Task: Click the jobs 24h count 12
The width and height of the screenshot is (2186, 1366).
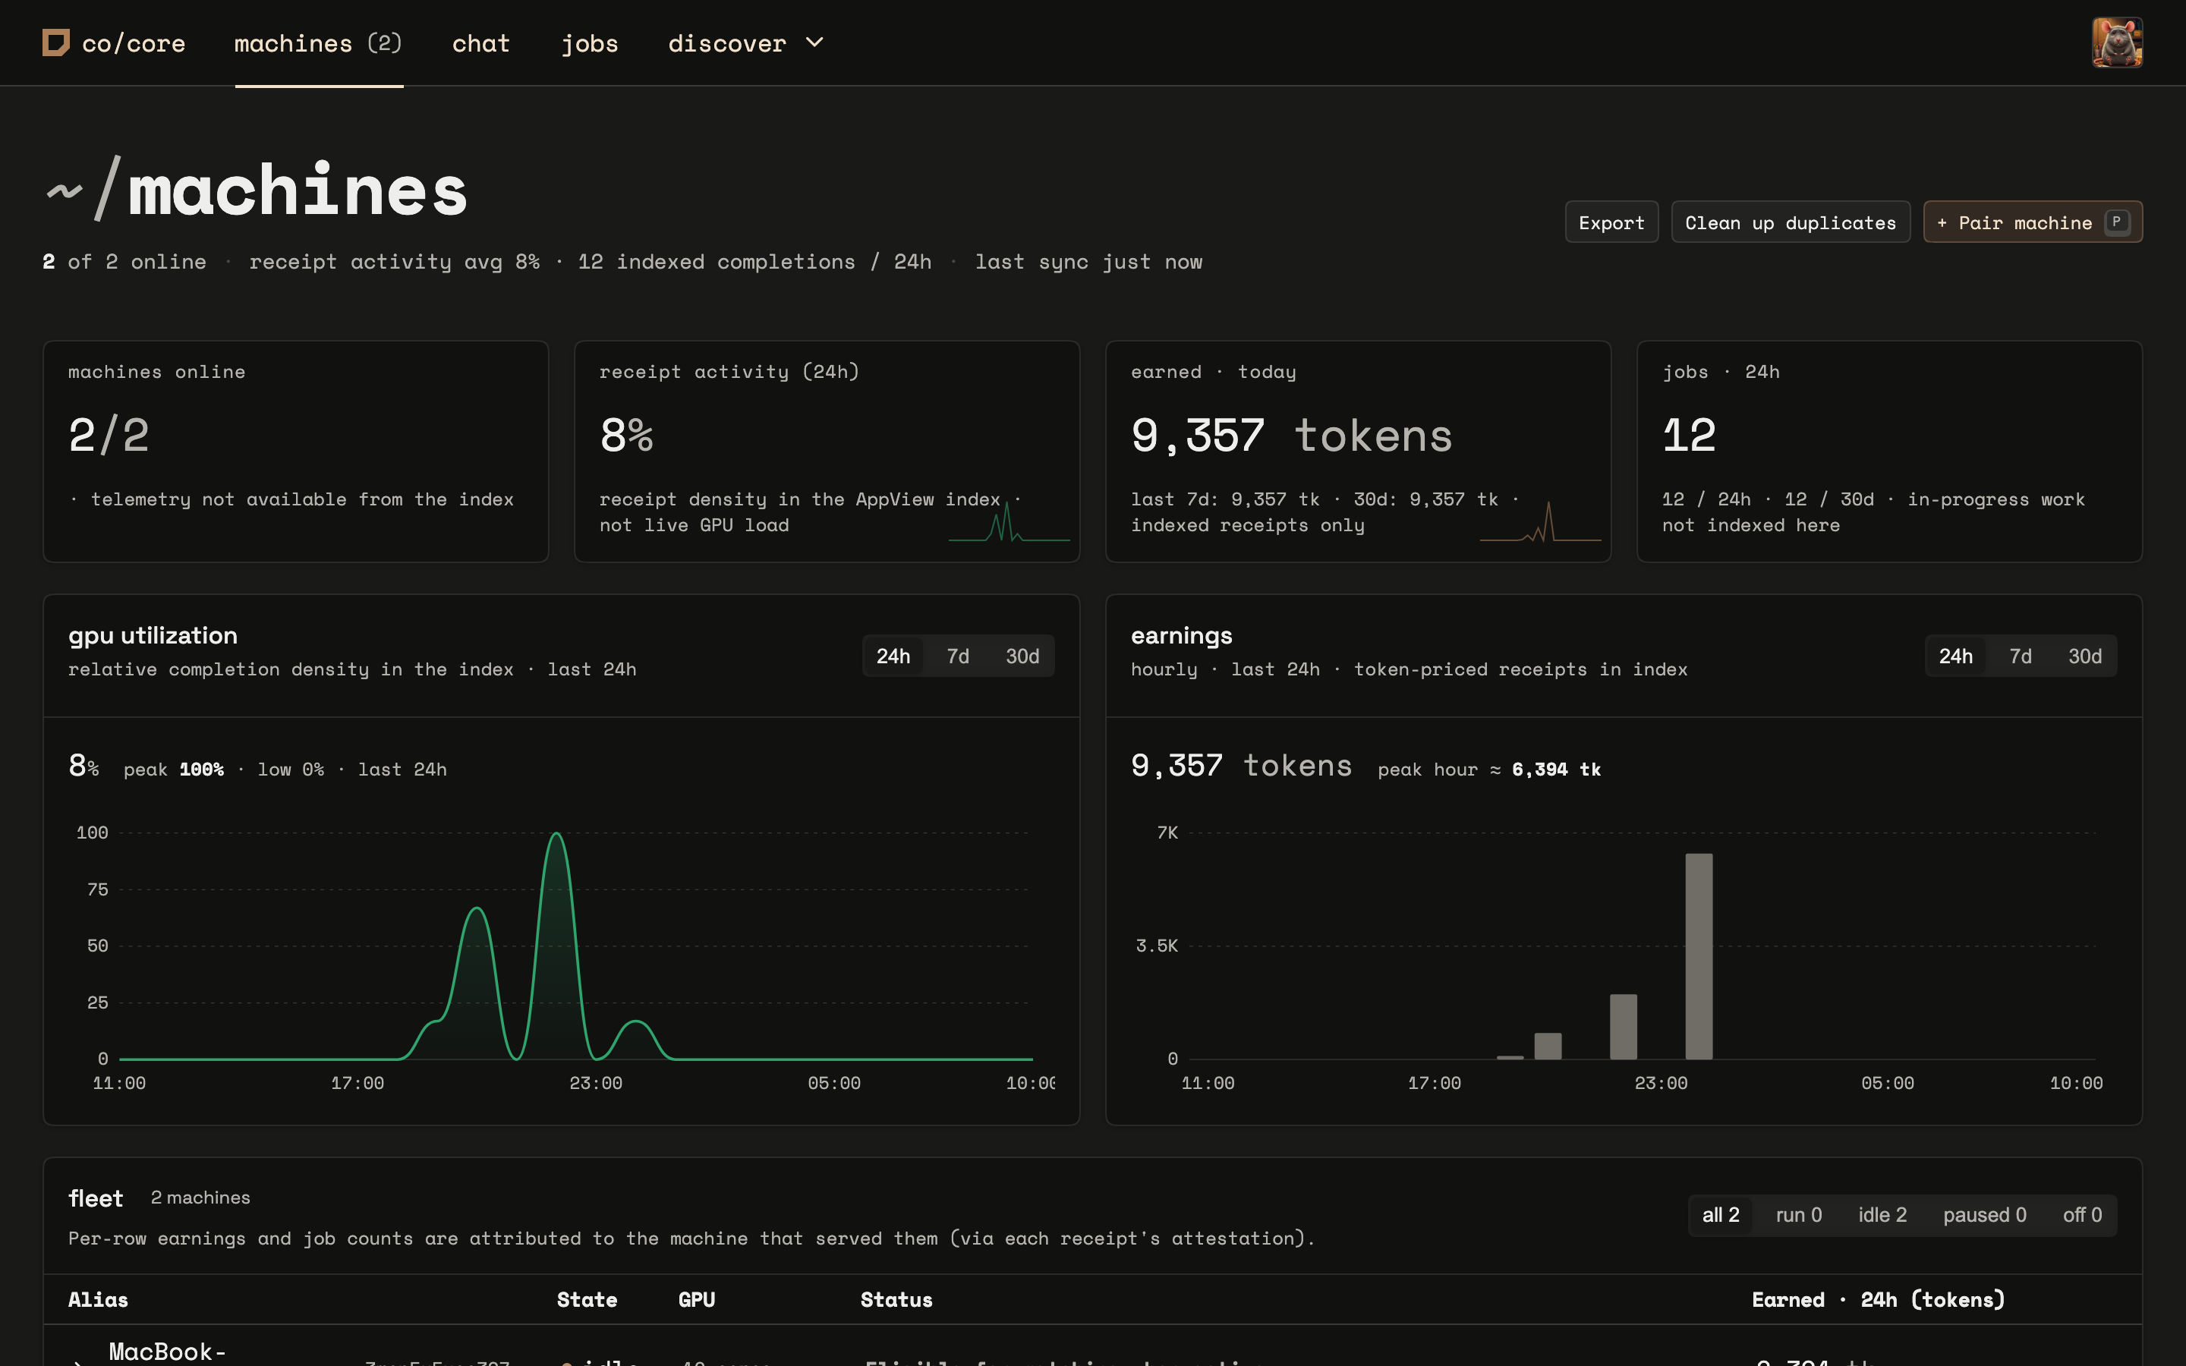Action: (x=1689, y=436)
